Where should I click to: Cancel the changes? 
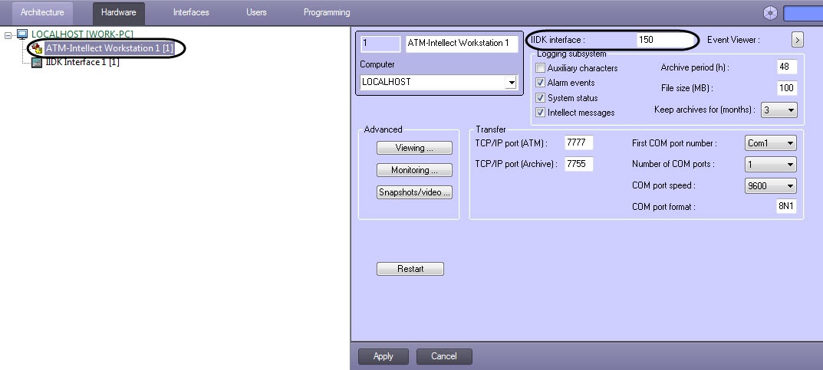tap(444, 356)
